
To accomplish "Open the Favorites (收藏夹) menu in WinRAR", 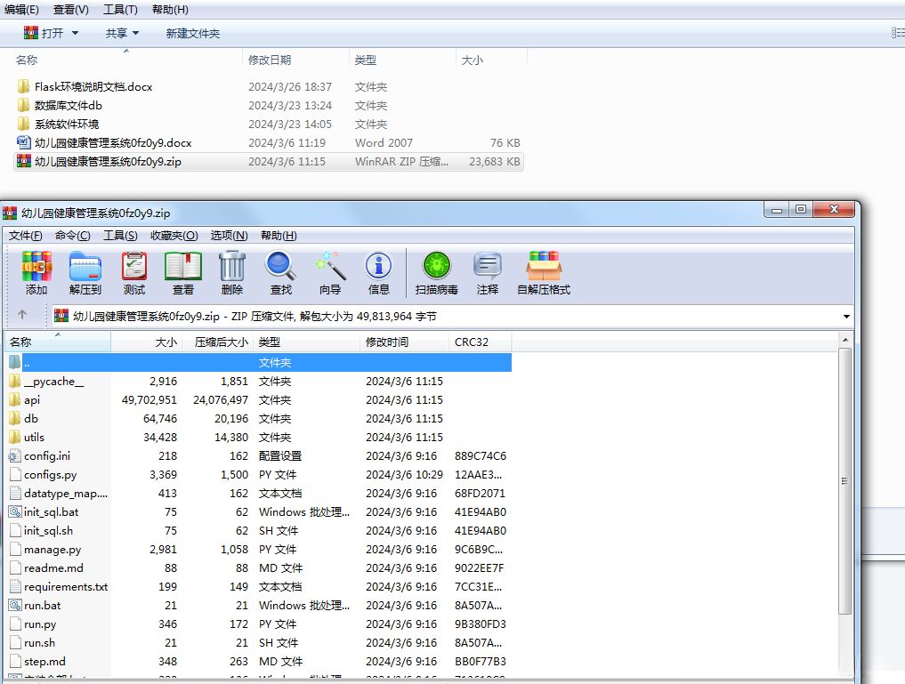I will coord(174,236).
